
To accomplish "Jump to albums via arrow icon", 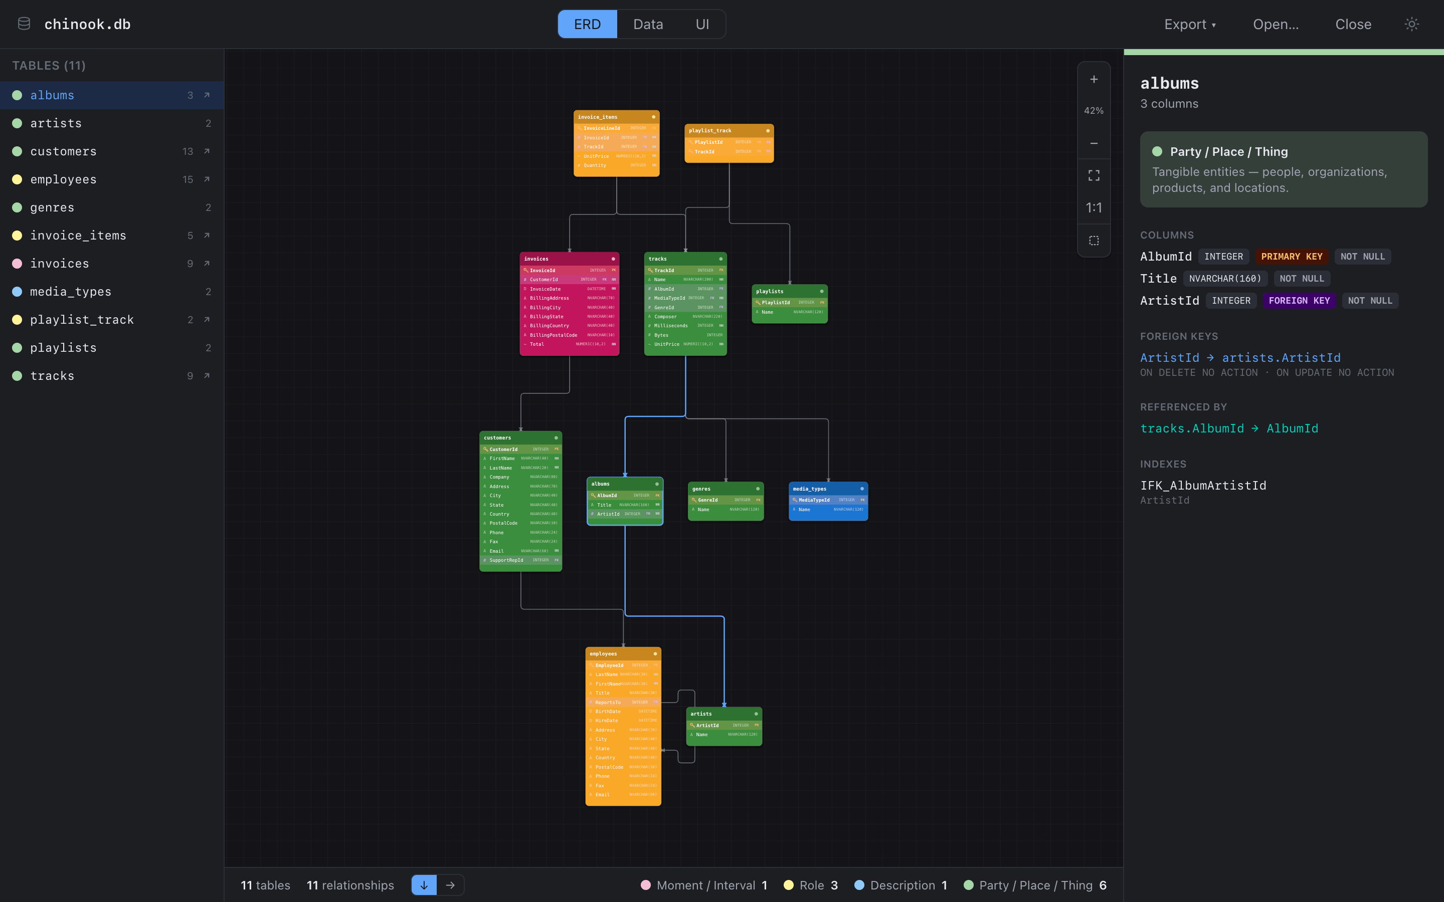I will [x=207, y=95].
